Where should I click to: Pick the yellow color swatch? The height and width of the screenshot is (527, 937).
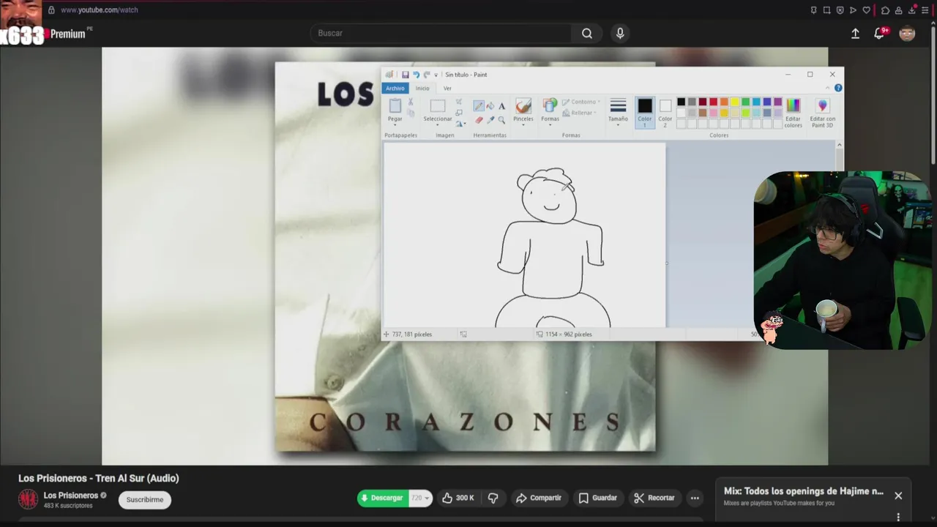coord(735,102)
